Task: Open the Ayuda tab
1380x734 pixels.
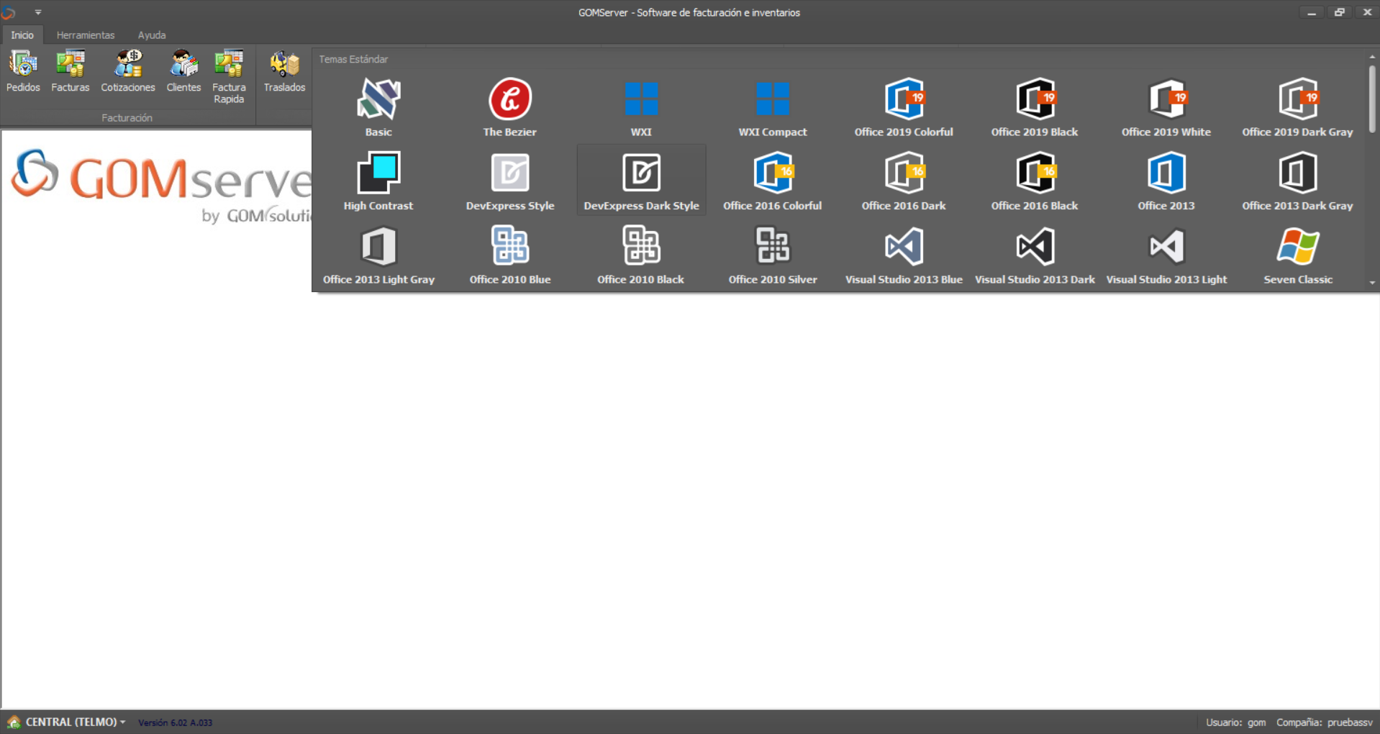Action: tap(151, 35)
